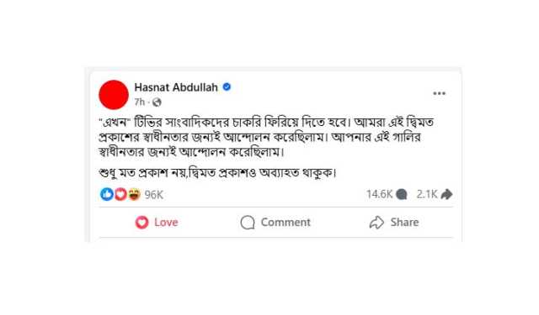Screen dimensions: 539x315
Task: Toggle the Love reaction button
Action: coord(157,222)
